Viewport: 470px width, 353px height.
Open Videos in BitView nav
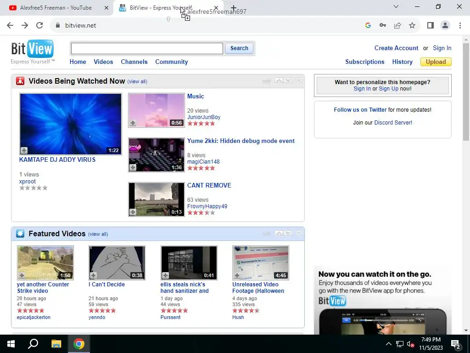(103, 62)
